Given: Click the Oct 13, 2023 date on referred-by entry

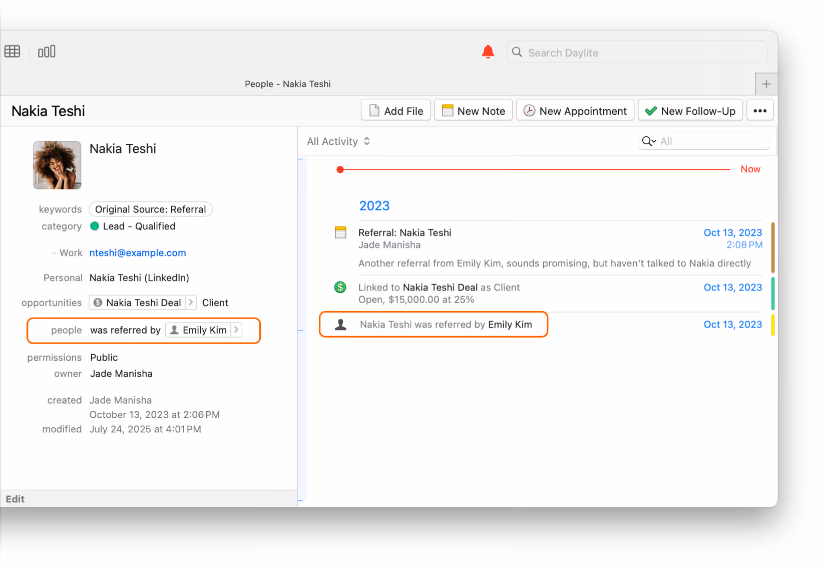Looking at the screenshot, I should click(x=733, y=325).
